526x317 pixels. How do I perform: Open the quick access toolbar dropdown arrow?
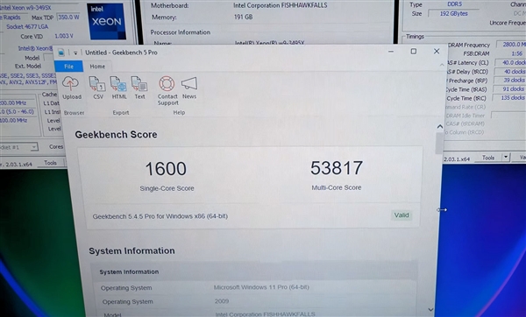coord(75,53)
